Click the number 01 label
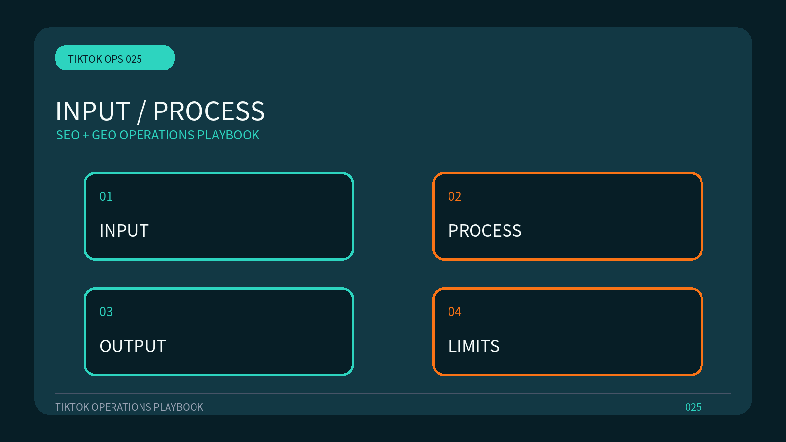This screenshot has height=442, width=786. (x=106, y=196)
